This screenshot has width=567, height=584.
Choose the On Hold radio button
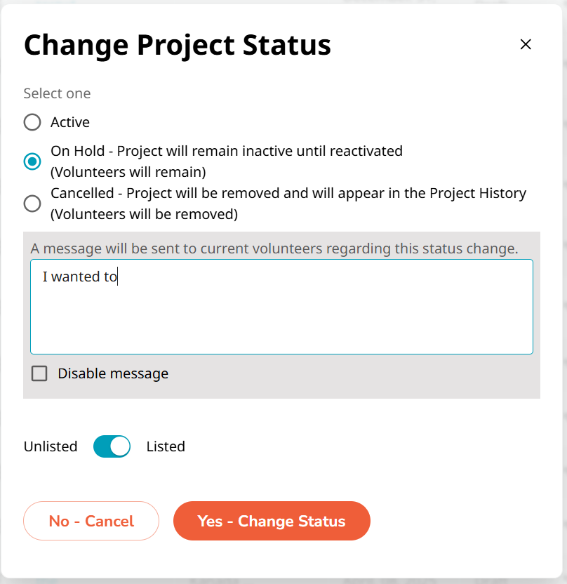click(x=32, y=161)
